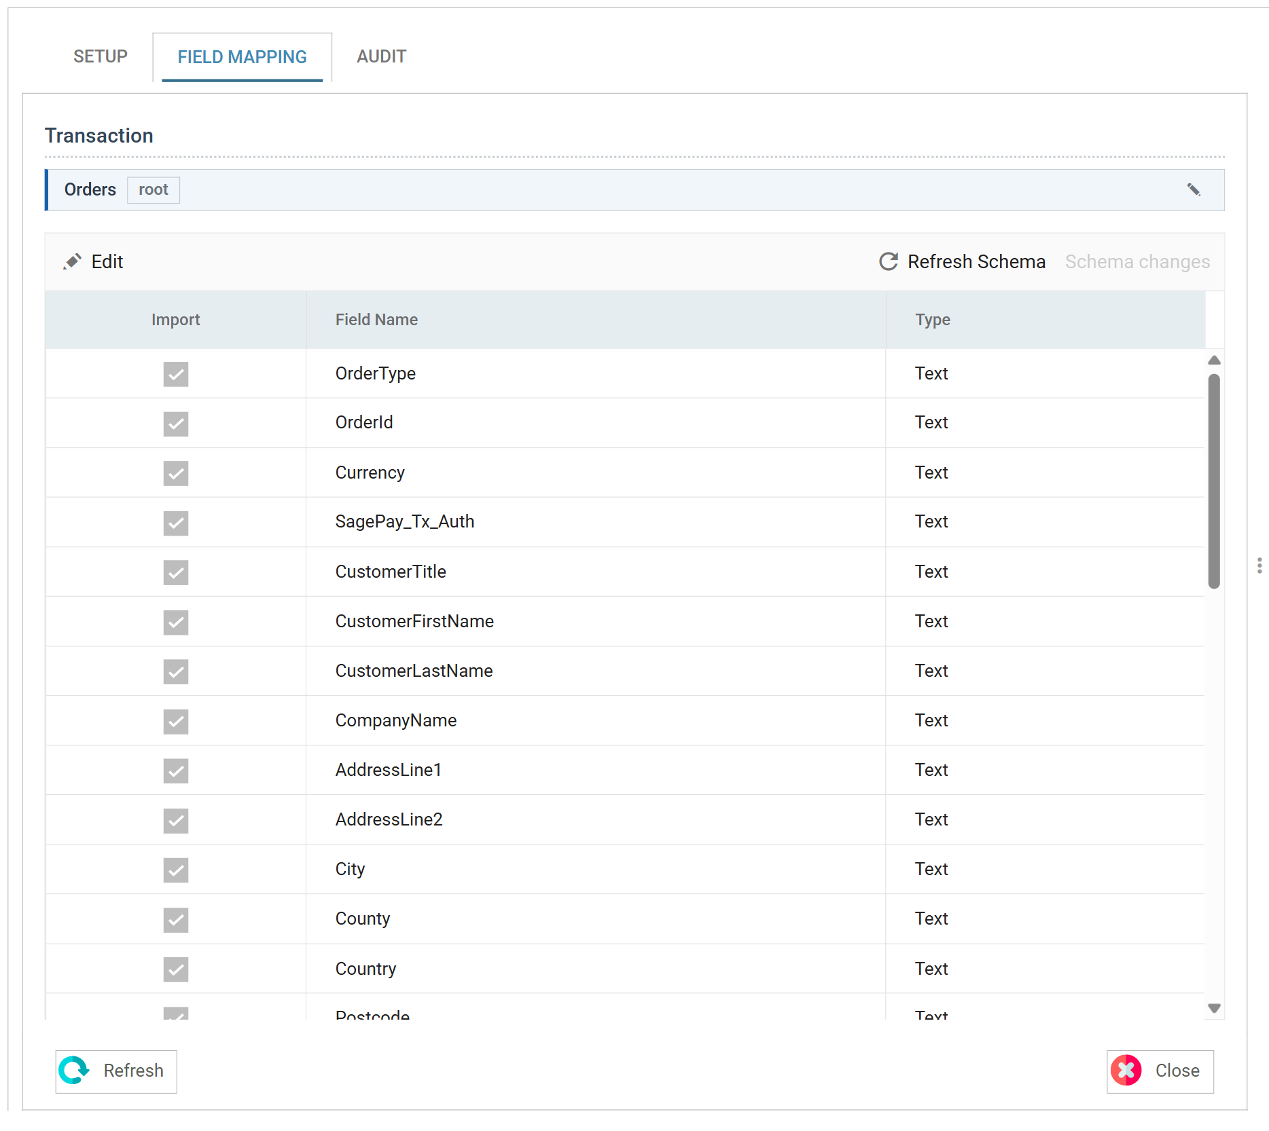Toggle Import checkbox for City
This screenshot has width=1269, height=1131.
click(176, 870)
